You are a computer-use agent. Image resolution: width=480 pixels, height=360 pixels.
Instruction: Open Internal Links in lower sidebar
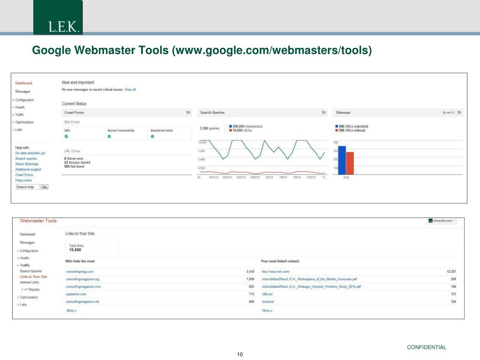click(x=30, y=282)
